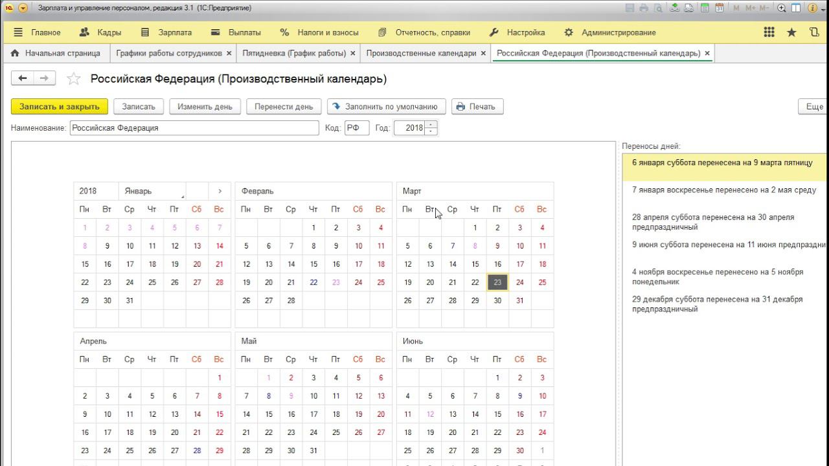Switch to the Начальная страница tab

[56, 53]
